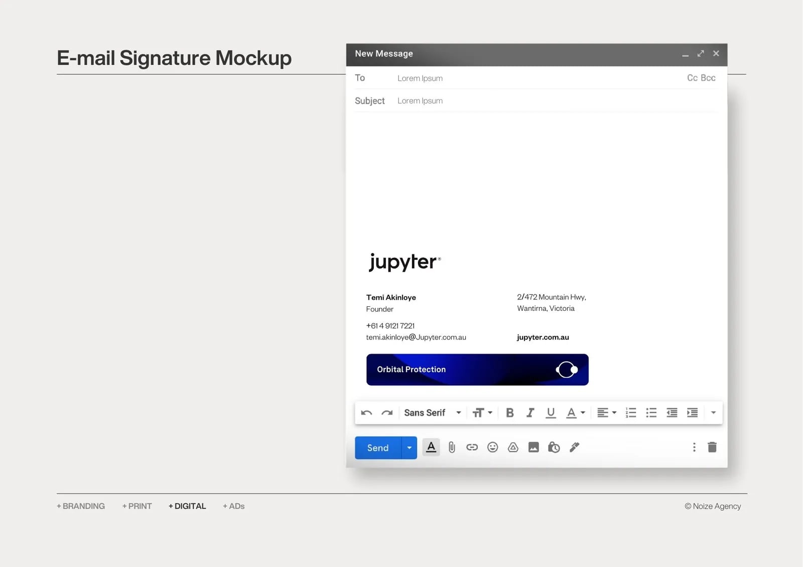The width and height of the screenshot is (803, 567).
Task: Undo the last edit in toolbar
Action: click(x=366, y=413)
